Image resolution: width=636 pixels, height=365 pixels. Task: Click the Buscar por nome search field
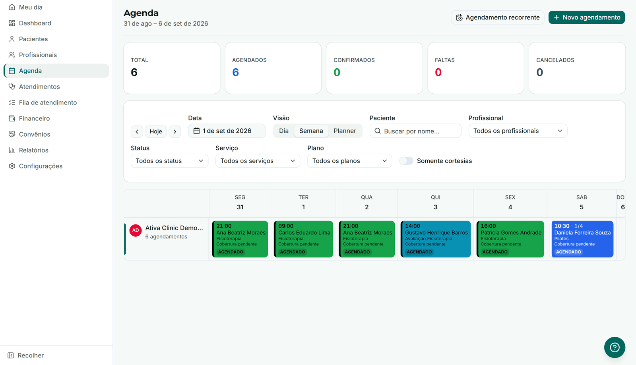click(x=415, y=131)
